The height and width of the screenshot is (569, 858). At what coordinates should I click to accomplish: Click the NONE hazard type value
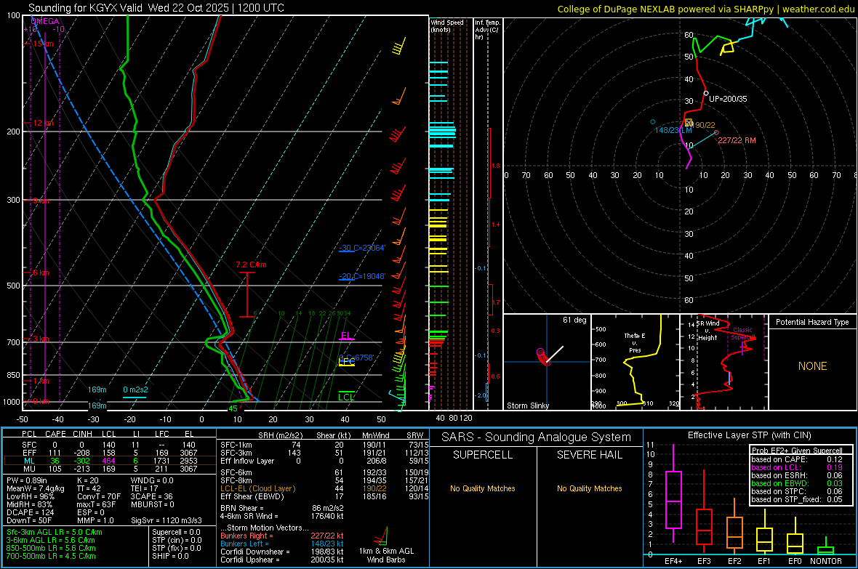tap(812, 366)
